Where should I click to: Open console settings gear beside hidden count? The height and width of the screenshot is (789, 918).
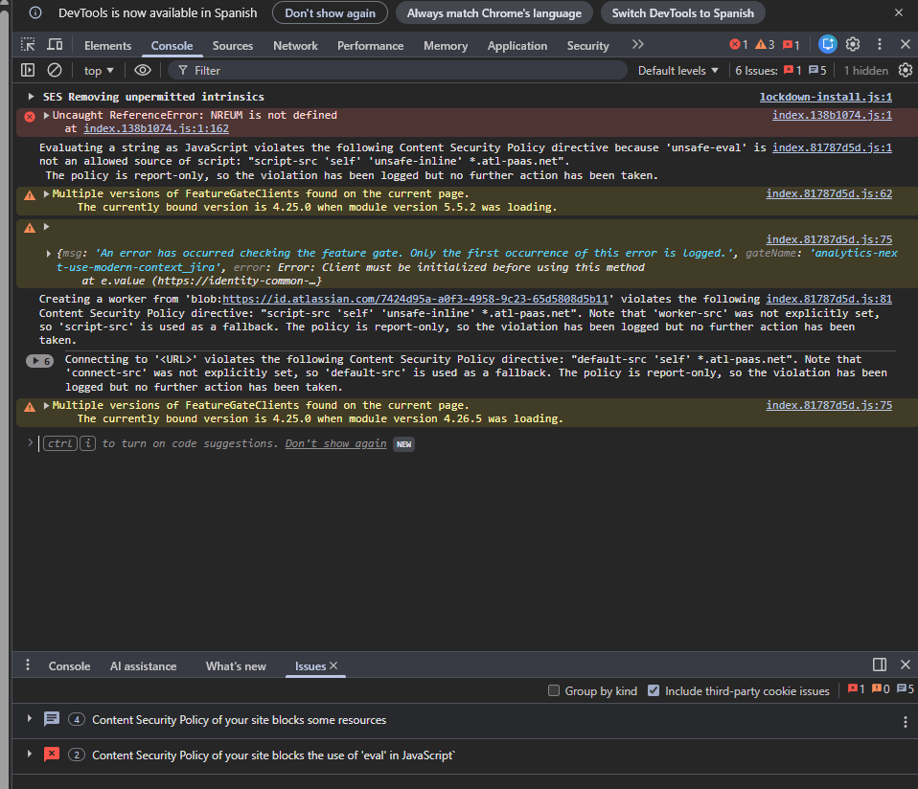click(x=905, y=70)
